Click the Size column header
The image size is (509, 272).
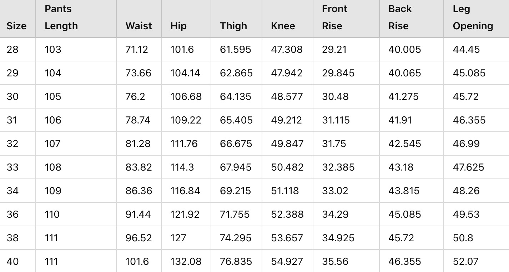point(16,26)
